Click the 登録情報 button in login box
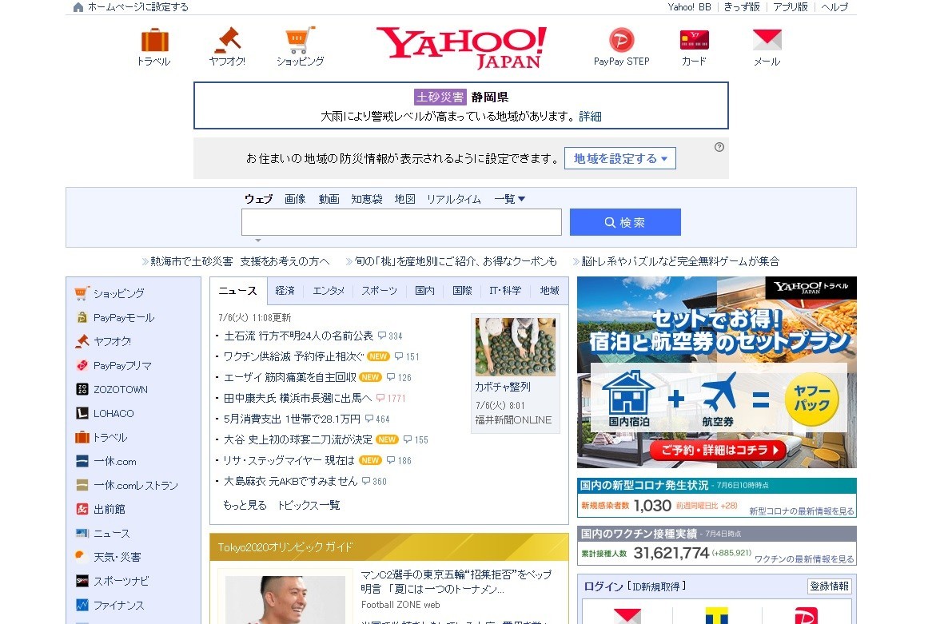 [x=830, y=586]
